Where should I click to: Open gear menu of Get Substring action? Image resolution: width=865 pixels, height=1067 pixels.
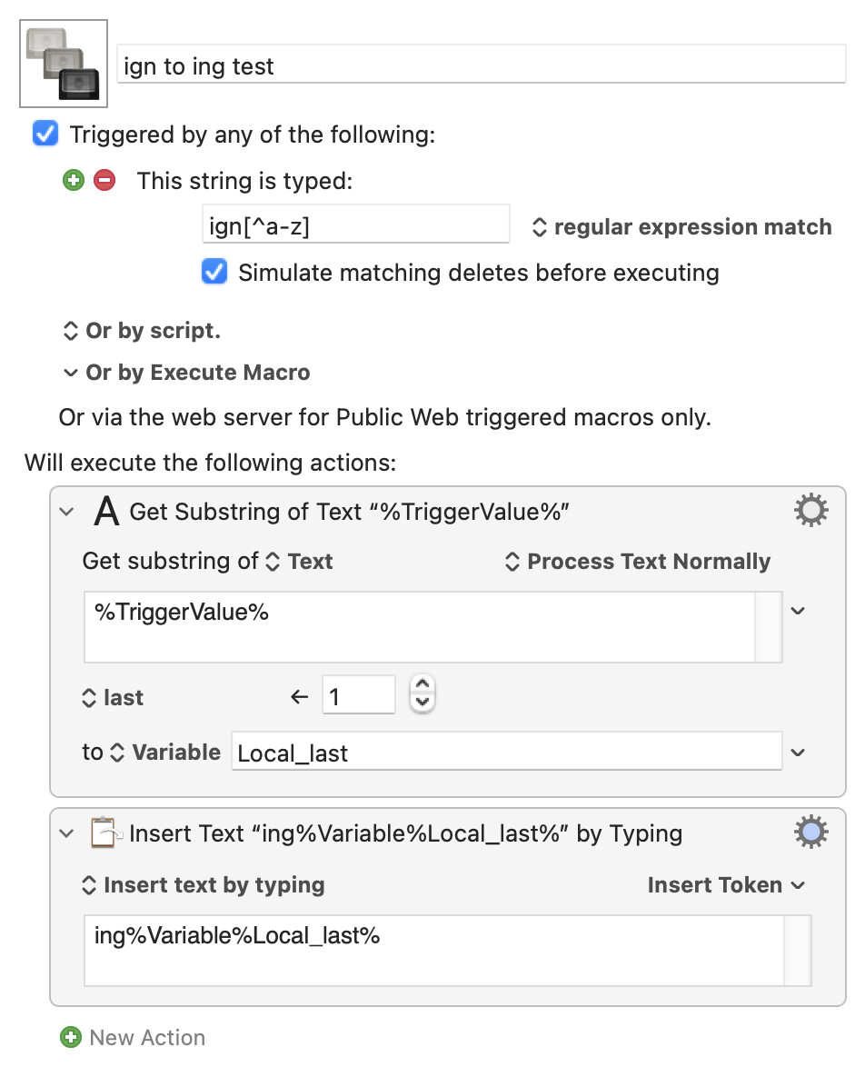point(810,511)
